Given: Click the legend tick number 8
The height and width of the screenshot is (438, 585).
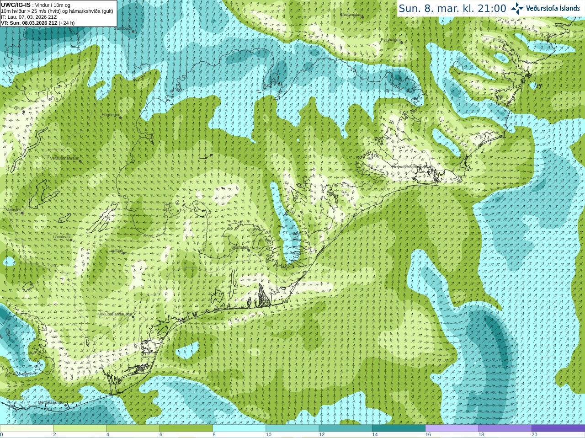Looking at the screenshot, I should [214, 435].
